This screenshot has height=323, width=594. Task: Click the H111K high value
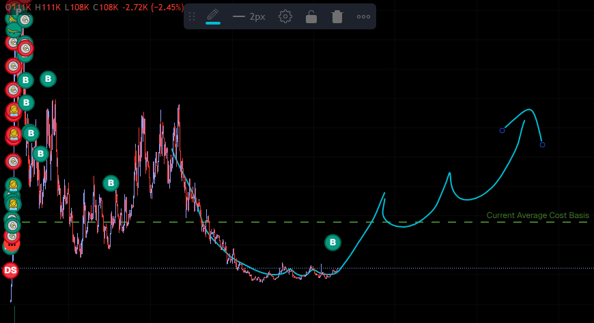coord(48,7)
